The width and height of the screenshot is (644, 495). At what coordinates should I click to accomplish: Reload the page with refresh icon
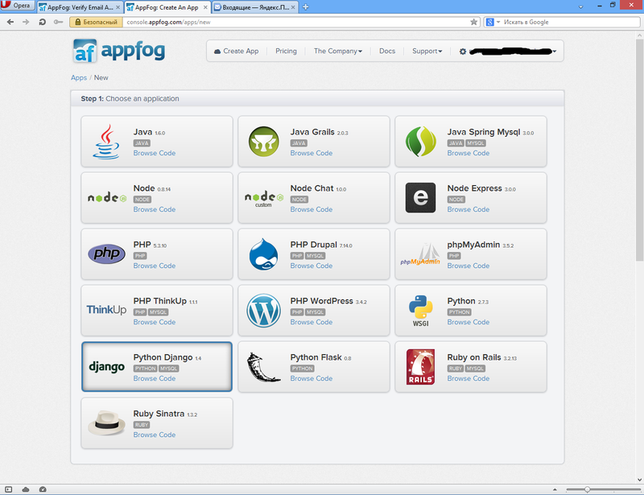42,23
